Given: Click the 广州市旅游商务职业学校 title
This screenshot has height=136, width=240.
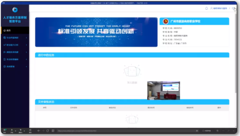Looking at the screenshot, I should tap(185, 21).
